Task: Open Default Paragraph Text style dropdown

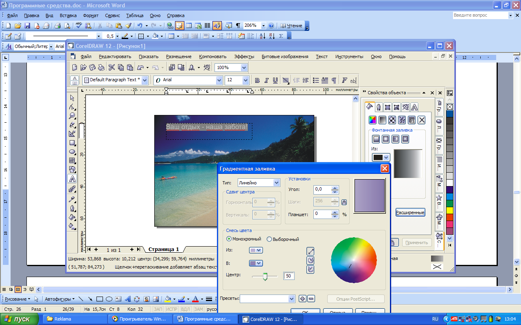Action: point(144,80)
